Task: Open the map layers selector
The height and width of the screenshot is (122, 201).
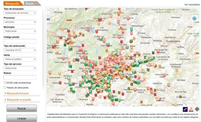Action: click(x=194, y=19)
